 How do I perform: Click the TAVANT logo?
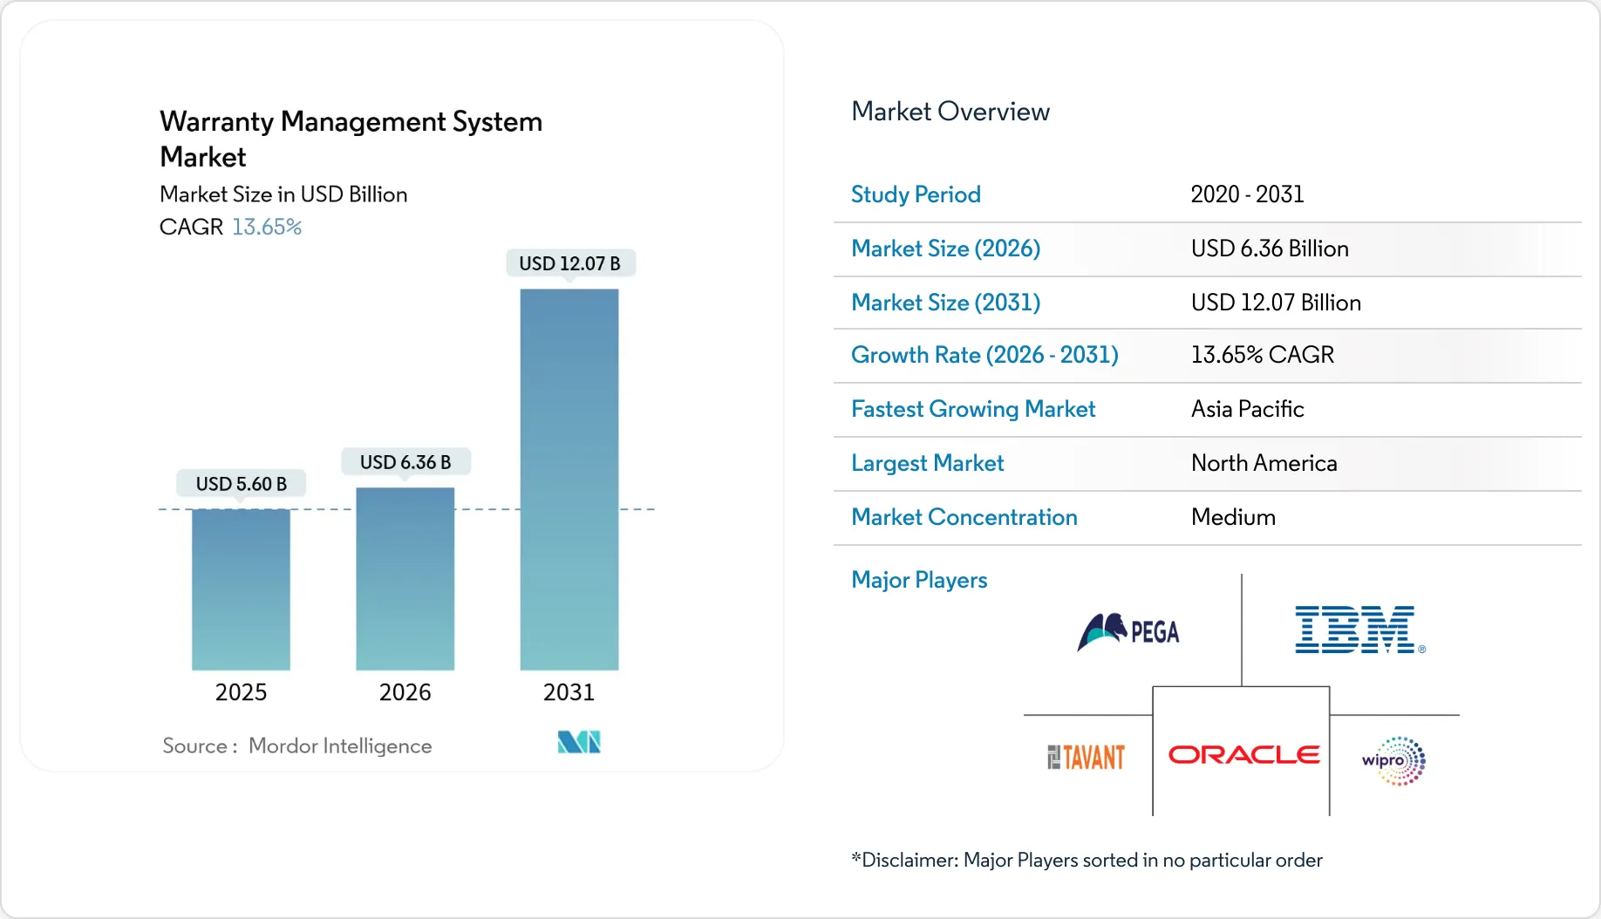[x=1084, y=755]
